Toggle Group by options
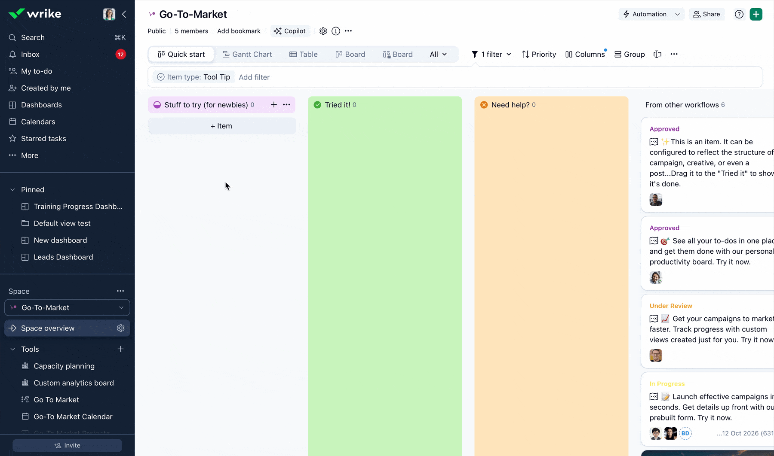 coord(630,54)
